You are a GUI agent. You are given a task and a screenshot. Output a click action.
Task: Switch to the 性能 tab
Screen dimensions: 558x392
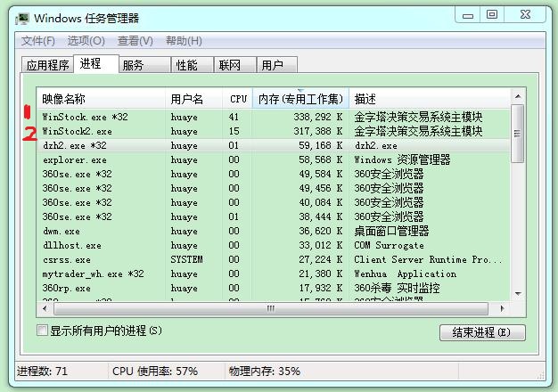coord(186,65)
